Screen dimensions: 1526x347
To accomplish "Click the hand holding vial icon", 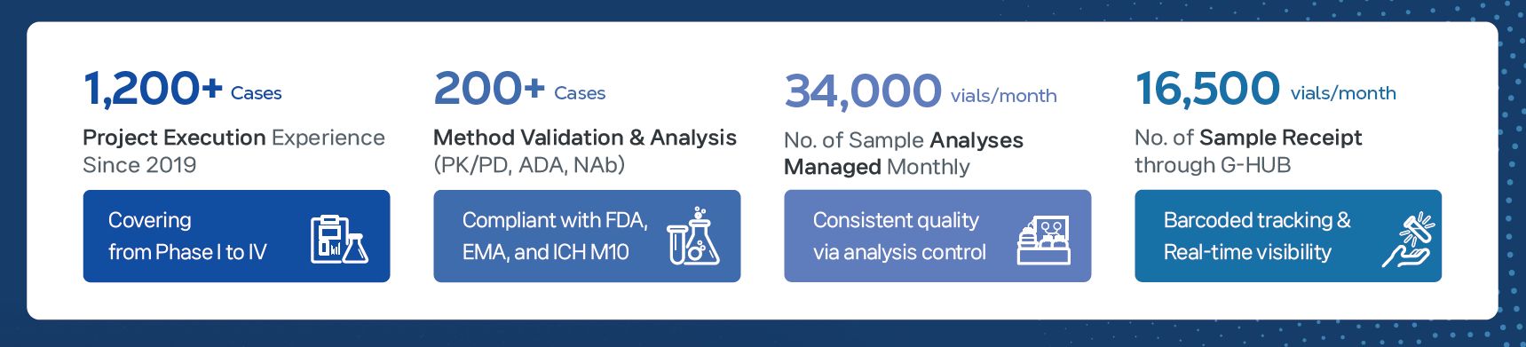I will (x=1409, y=239).
